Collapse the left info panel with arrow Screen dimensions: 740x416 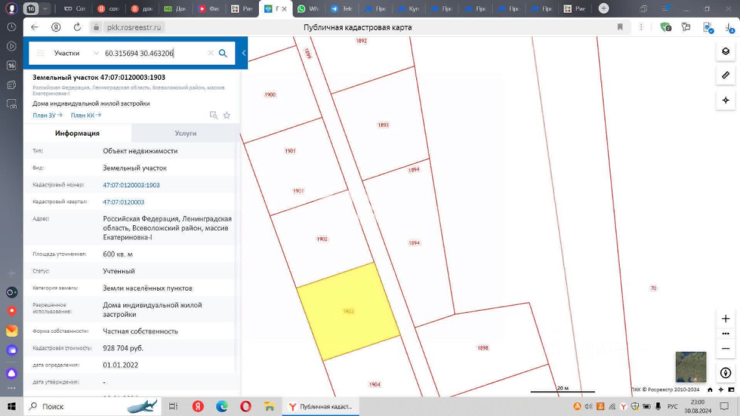pos(243,53)
